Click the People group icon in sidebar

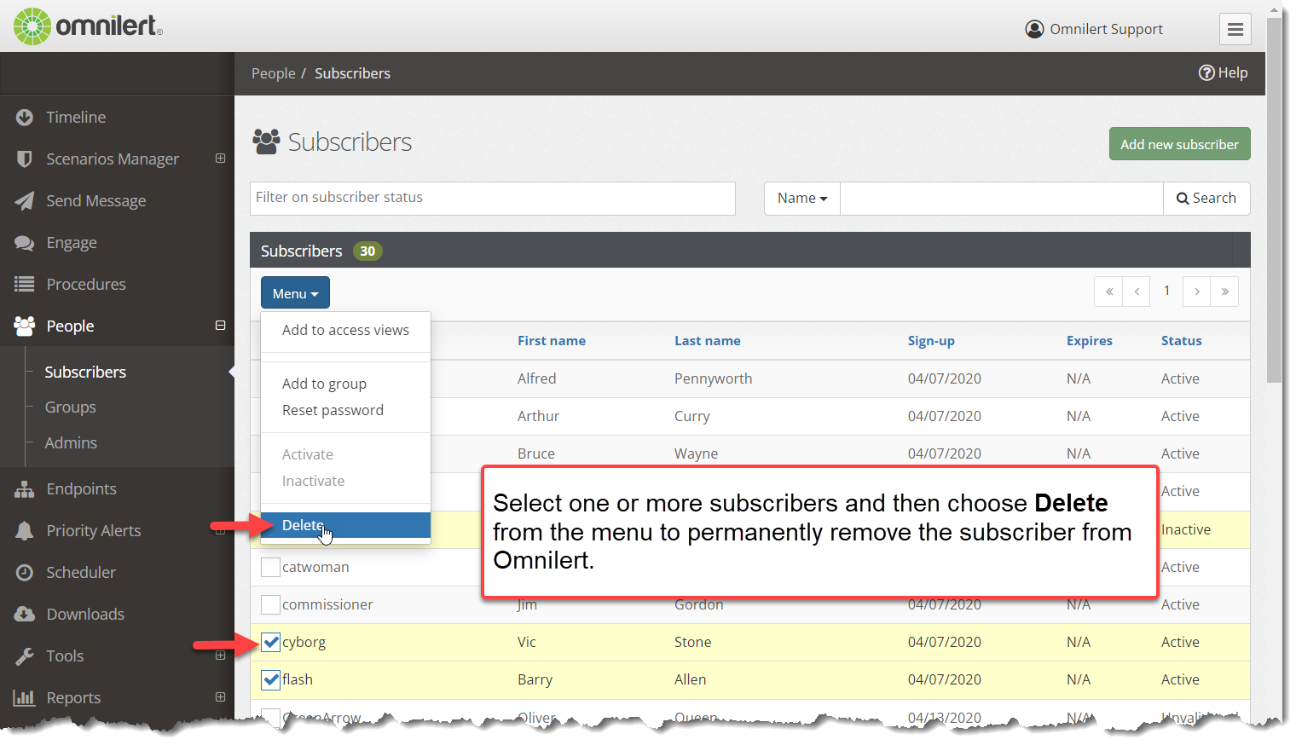(x=25, y=326)
